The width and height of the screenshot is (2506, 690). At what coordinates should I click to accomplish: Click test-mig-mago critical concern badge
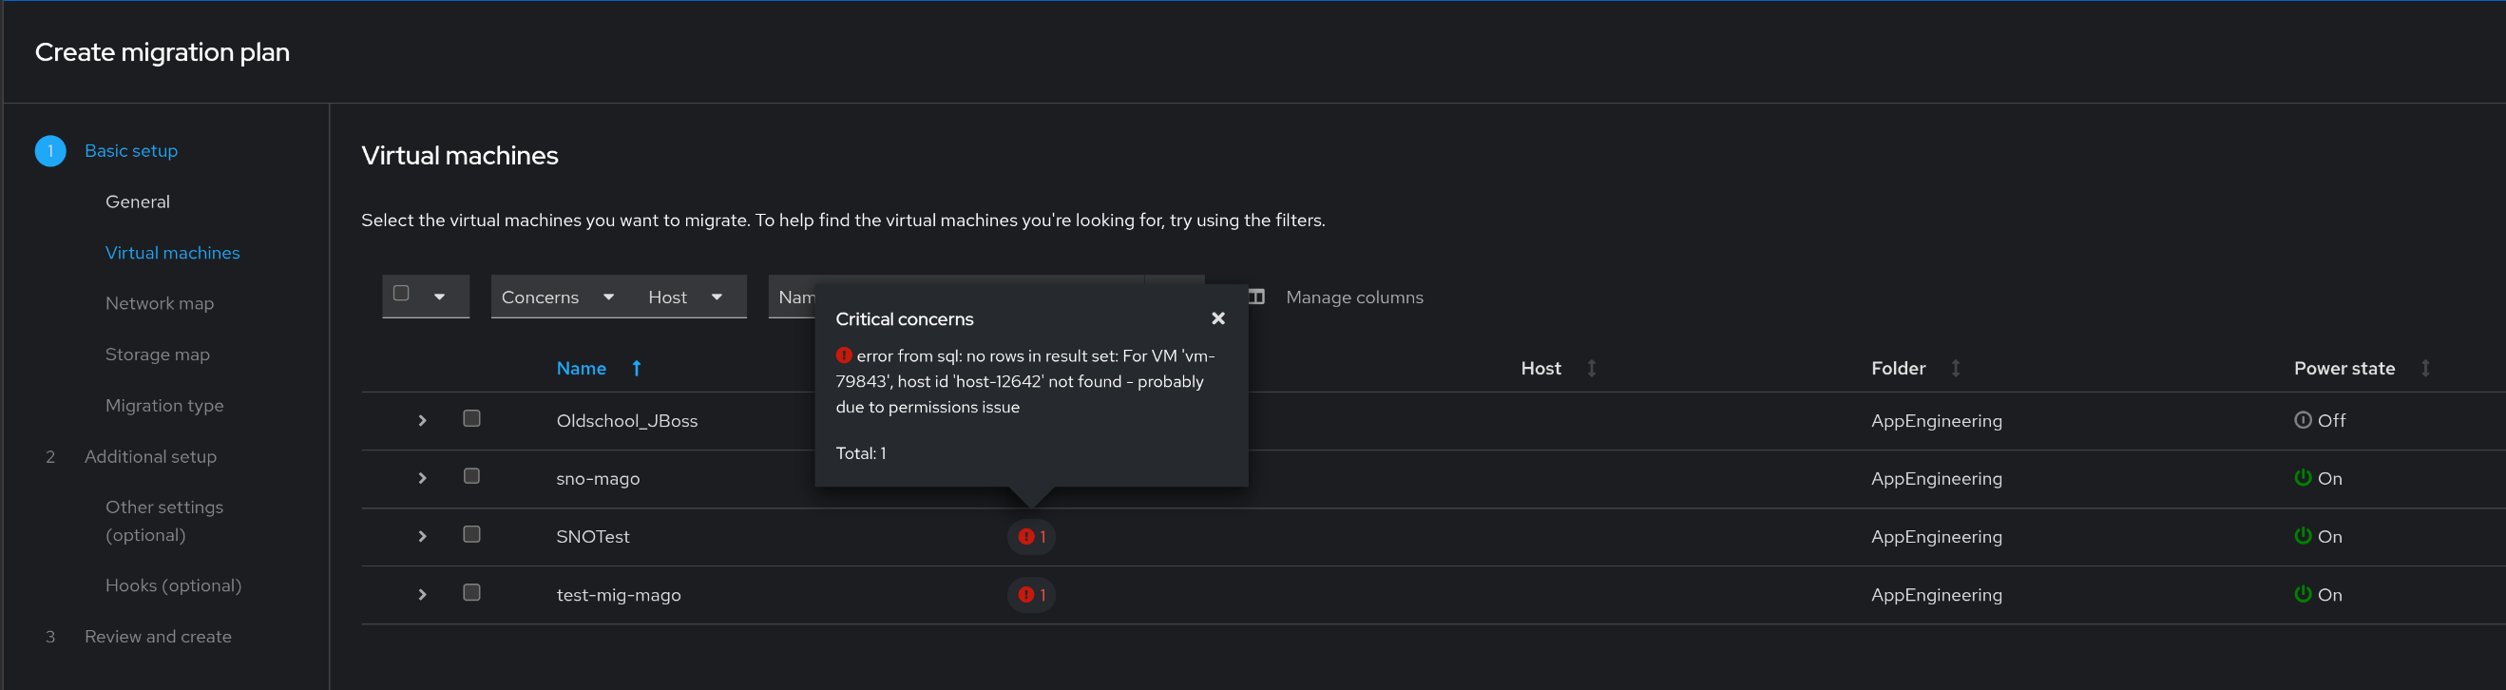[x=1030, y=595]
